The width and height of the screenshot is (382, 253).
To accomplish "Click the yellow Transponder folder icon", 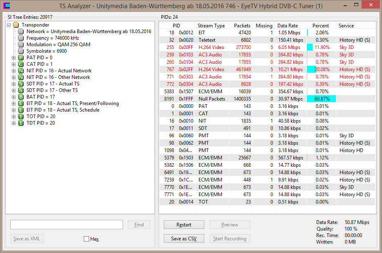I will point(16,25).
